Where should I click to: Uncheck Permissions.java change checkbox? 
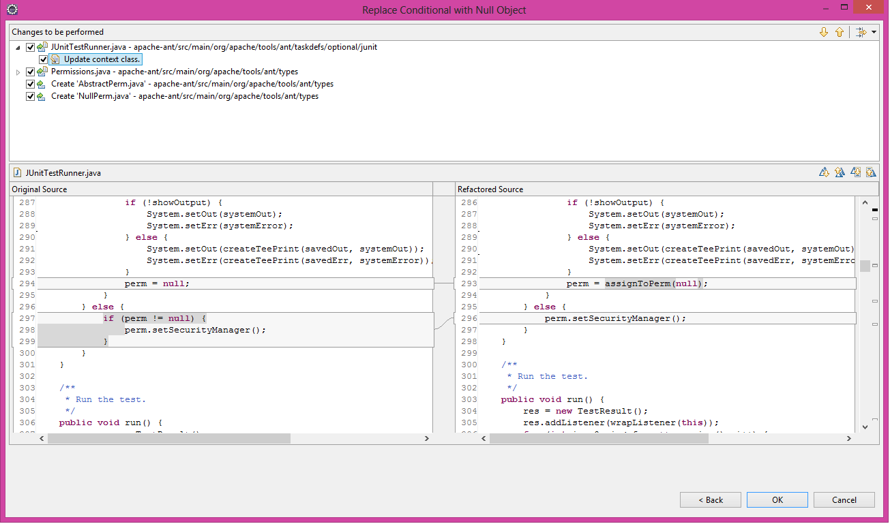pyautogui.click(x=30, y=72)
